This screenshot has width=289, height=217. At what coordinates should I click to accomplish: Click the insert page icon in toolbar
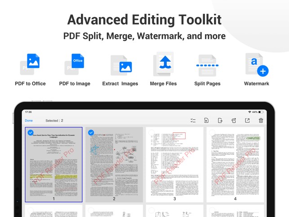[206, 121]
